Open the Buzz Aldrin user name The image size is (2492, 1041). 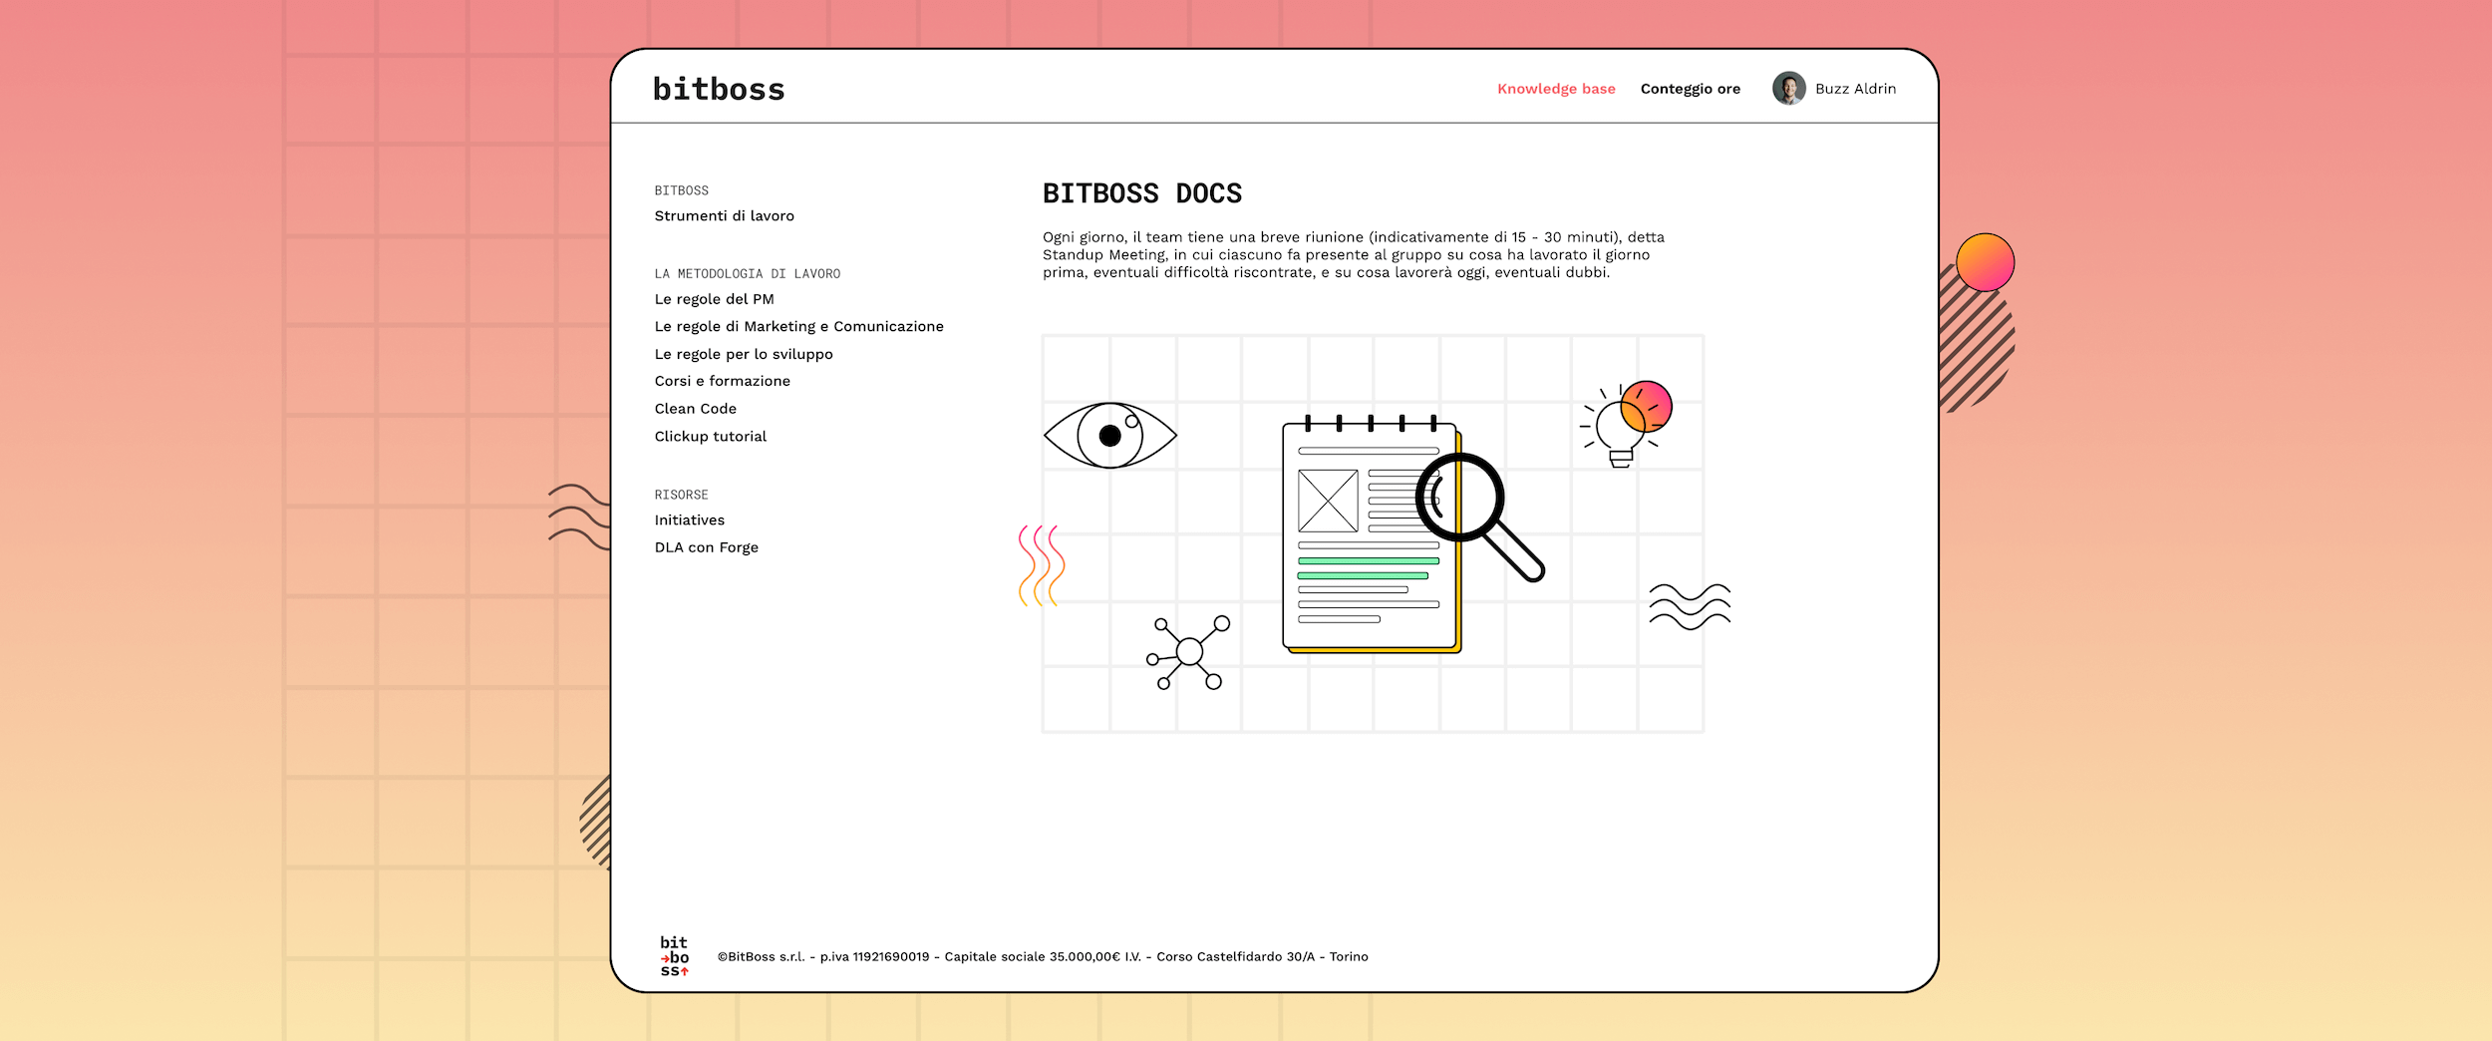[1855, 89]
